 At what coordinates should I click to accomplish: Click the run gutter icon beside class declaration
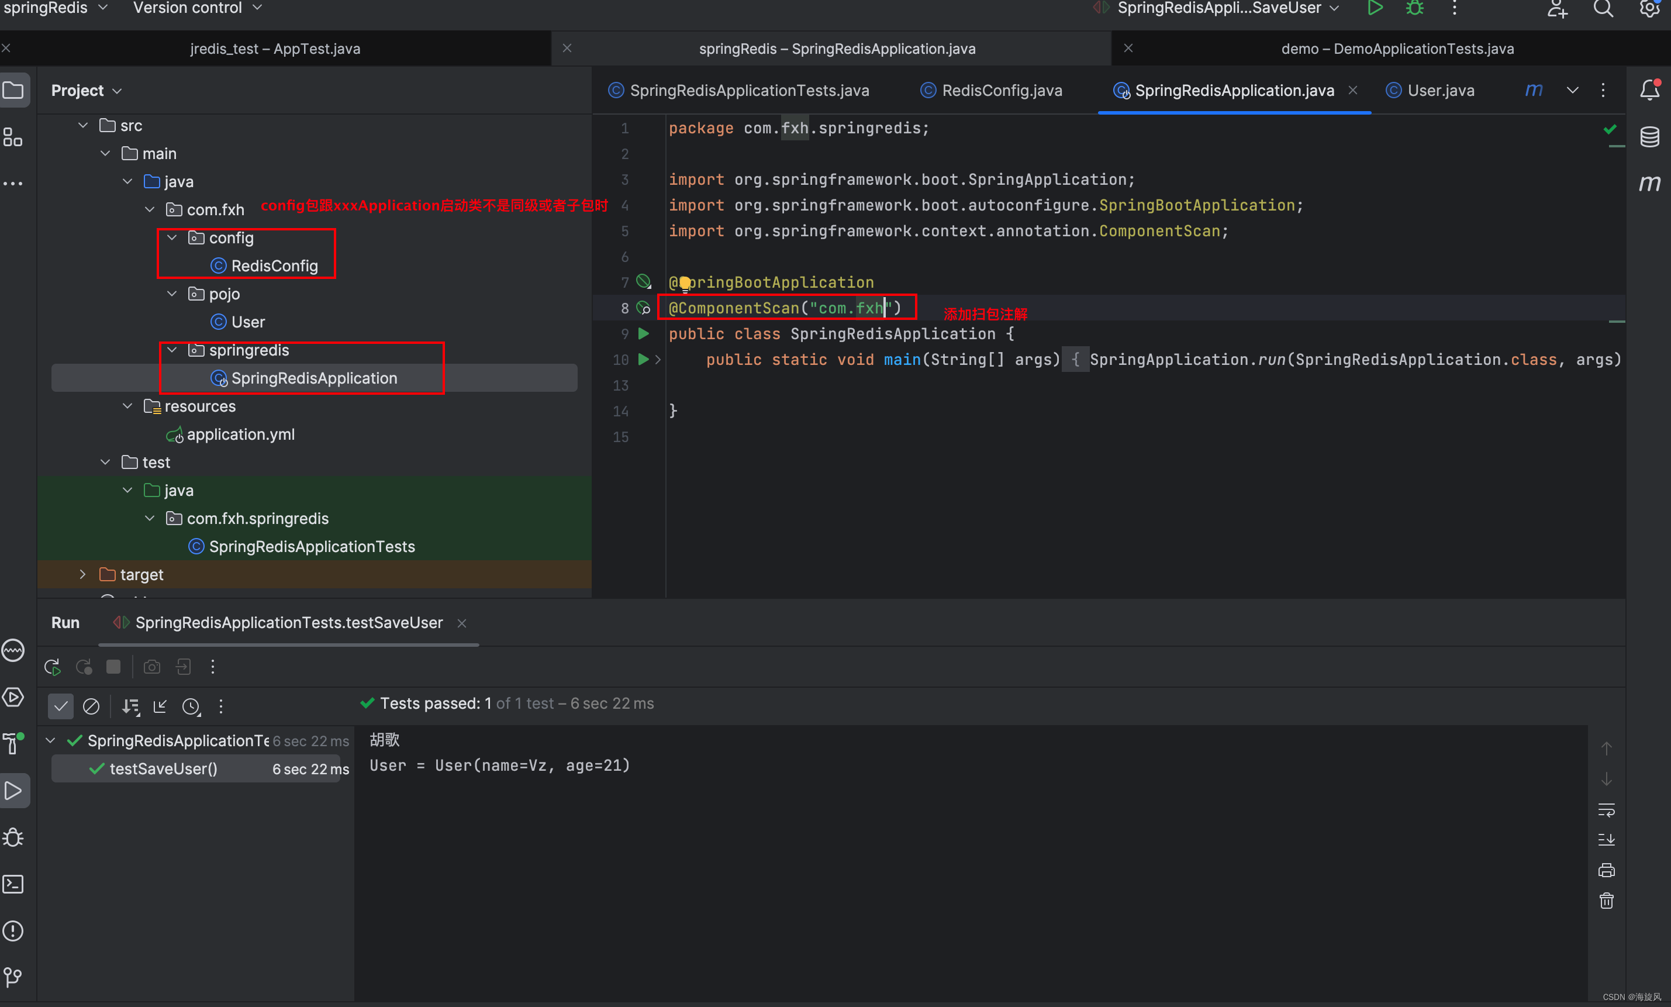[x=644, y=334]
